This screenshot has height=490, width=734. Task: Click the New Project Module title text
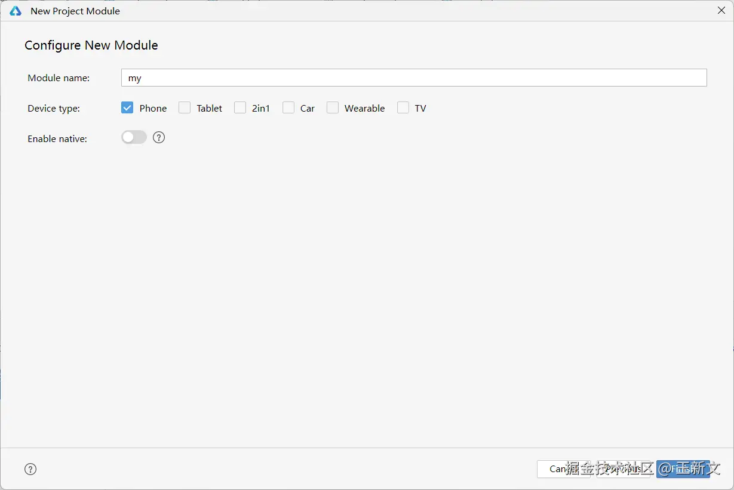[x=75, y=11]
